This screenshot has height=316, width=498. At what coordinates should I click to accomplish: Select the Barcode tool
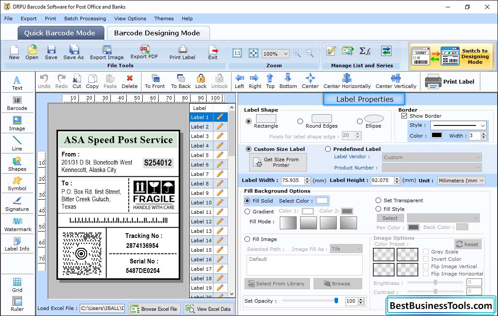pos(17,103)
